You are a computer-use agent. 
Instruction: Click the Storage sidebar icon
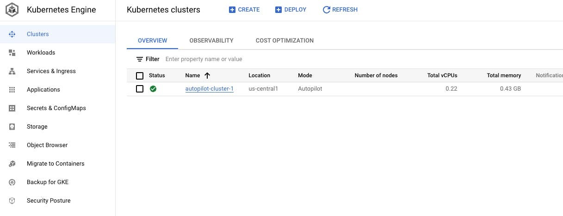tap(12, 127)
